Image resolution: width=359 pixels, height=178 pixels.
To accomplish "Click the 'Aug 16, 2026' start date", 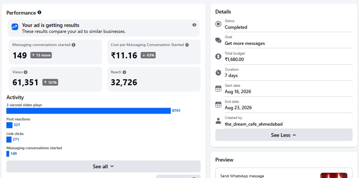I will [x=238, y=92].
